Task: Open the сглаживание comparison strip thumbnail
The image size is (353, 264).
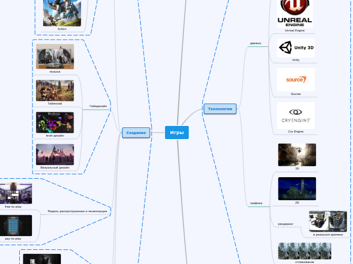Action: point(305,251)
